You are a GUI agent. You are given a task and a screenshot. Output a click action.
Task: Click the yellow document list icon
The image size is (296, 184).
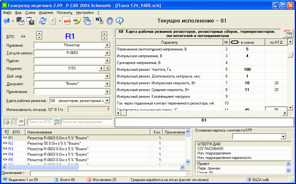pos(53,21)
